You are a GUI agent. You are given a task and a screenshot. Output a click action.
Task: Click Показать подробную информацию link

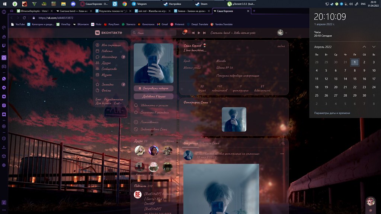coord(238,75)
